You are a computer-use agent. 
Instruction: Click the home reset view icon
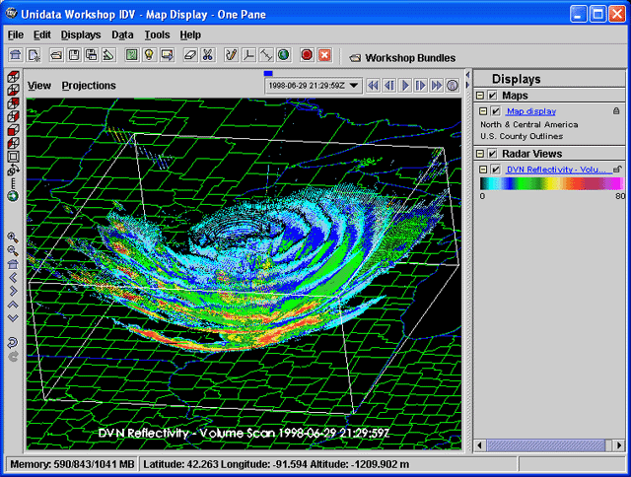click(12, 264)
